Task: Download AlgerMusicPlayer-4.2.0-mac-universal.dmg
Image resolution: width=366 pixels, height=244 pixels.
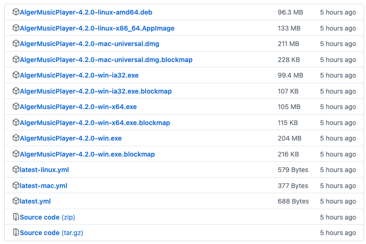Action: point(89,44)
